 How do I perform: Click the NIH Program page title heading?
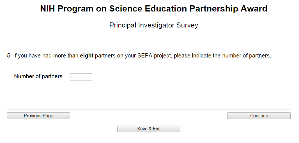coord(153,9)
